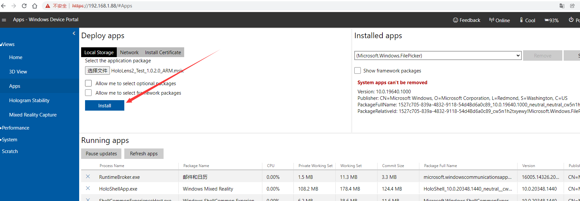Collapse the left navigation sidebar

[x=74, y=33]
